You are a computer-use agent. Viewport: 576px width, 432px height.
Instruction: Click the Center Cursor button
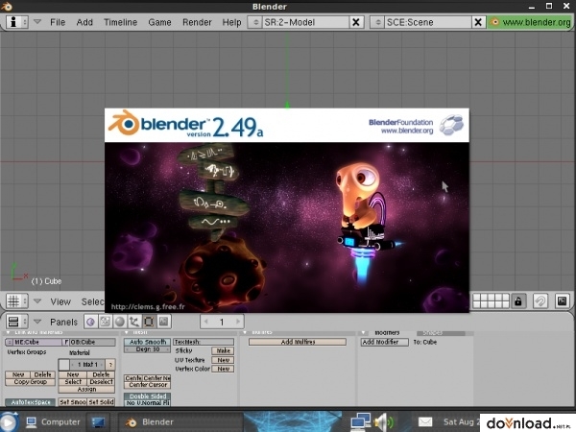[147, 385]
